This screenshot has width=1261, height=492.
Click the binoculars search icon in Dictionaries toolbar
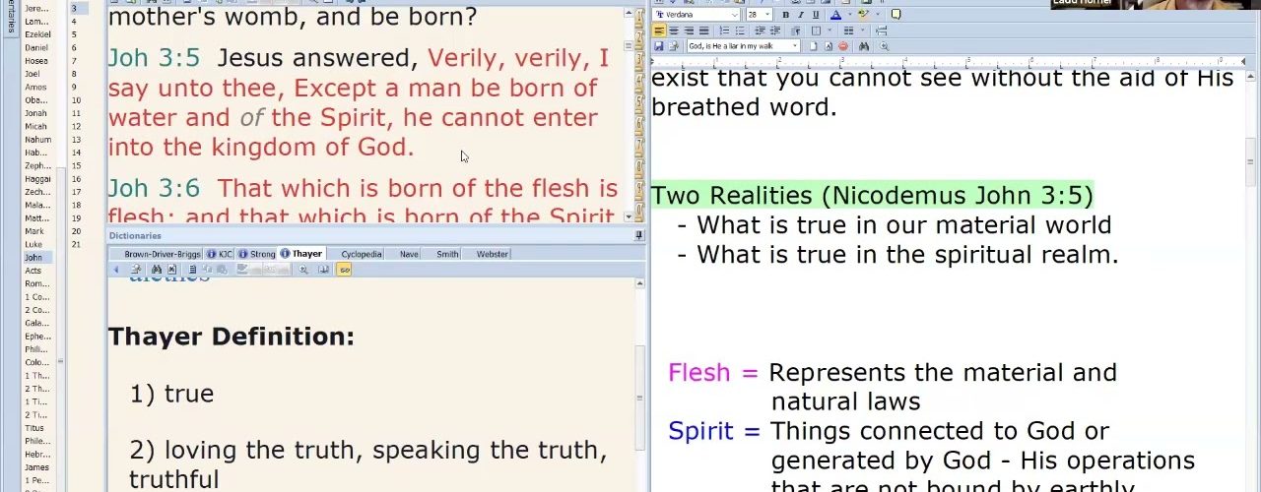click(x=156, y=270)
